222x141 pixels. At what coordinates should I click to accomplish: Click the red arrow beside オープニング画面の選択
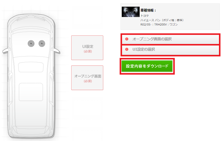[x=127, y=39]
